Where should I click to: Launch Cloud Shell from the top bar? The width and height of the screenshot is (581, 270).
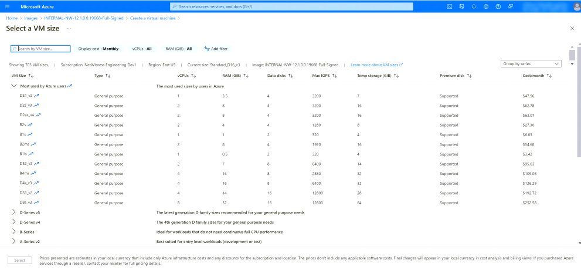tap(449, 6)
